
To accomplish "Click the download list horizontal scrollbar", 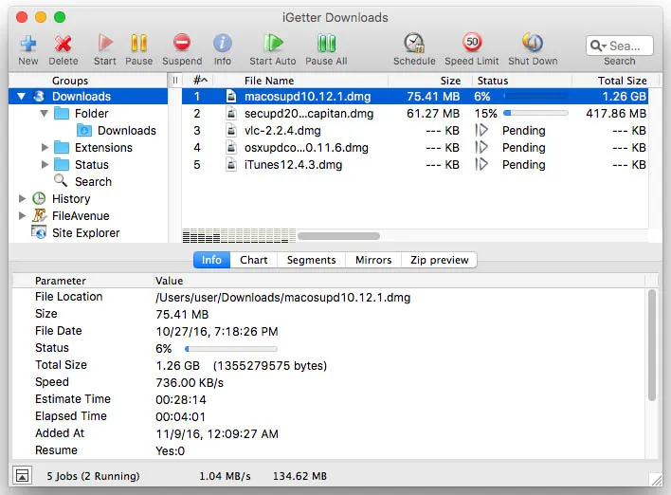I will click(313, 236).
